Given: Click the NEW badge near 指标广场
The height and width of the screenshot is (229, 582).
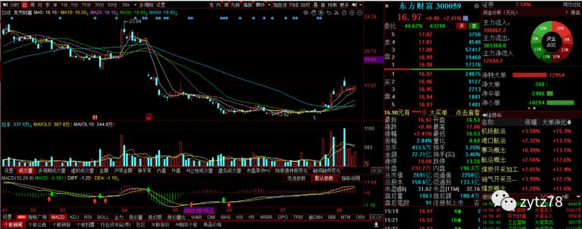Looking at the screenshot, I should click(x=21, y=217).
